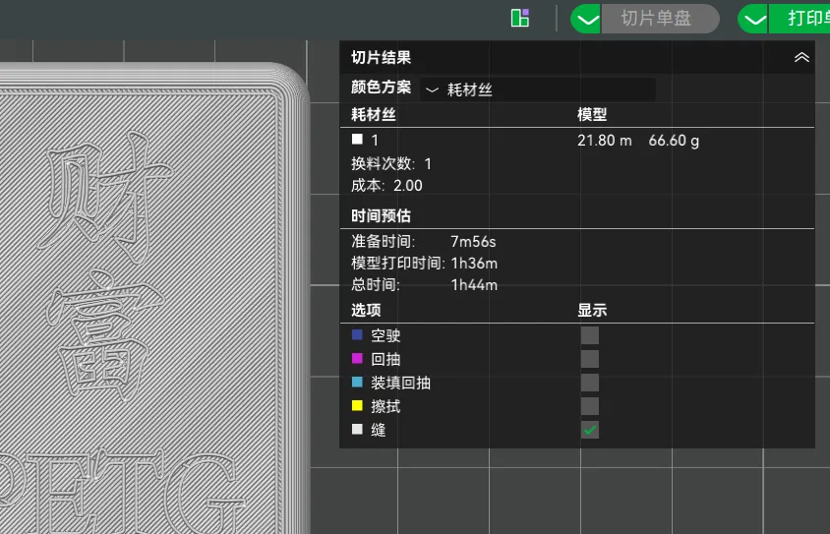Open the 颜色方案 color scheme dropdown
Viewport: 830px width, 534px height.
coord(537,89)
